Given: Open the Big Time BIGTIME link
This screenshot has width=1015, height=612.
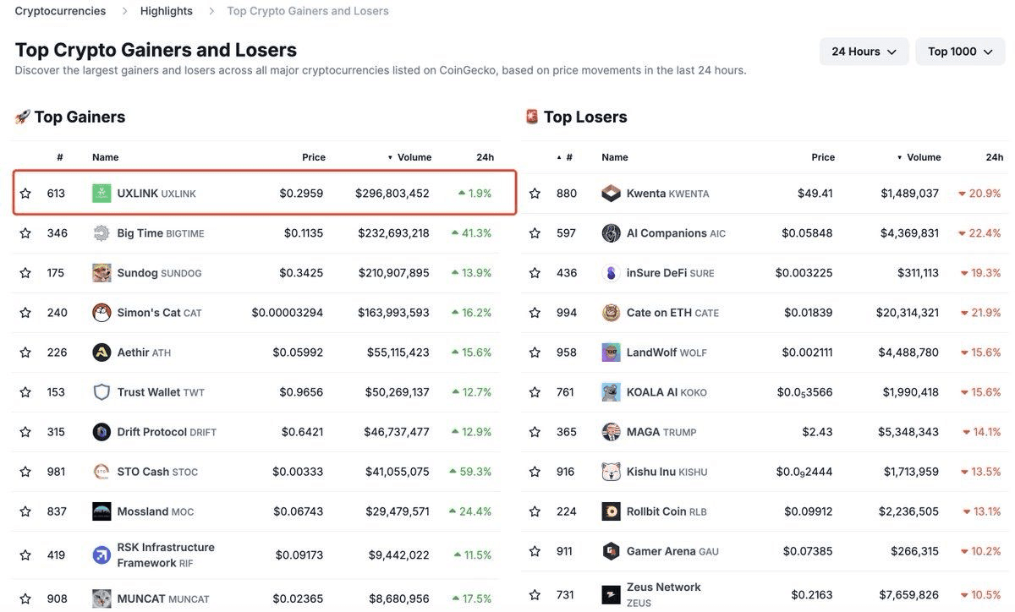Looking at the screenshot, I should point(161,233).
